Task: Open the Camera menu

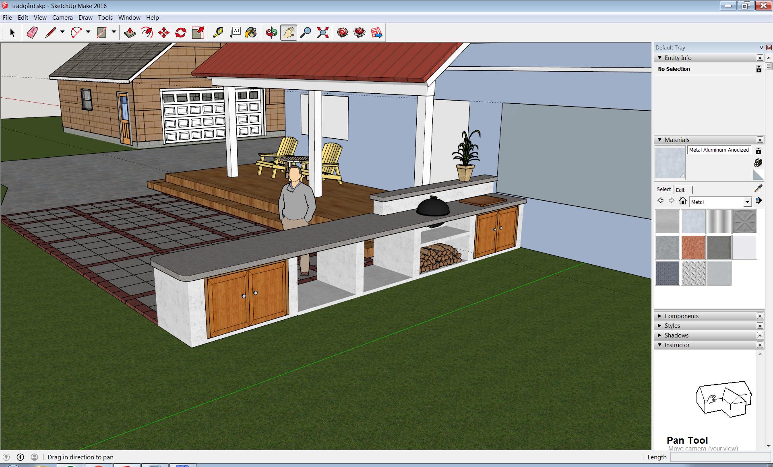Action: (62, 18)
